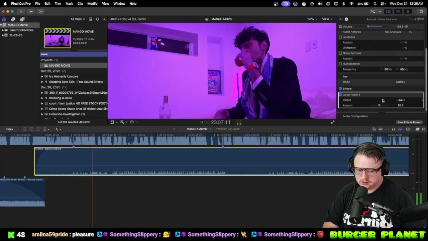Enter viewer fullscreen arrows icon
Image resolution: width=428 pixels, height=241 pixels.
click(x=332, y=122)
